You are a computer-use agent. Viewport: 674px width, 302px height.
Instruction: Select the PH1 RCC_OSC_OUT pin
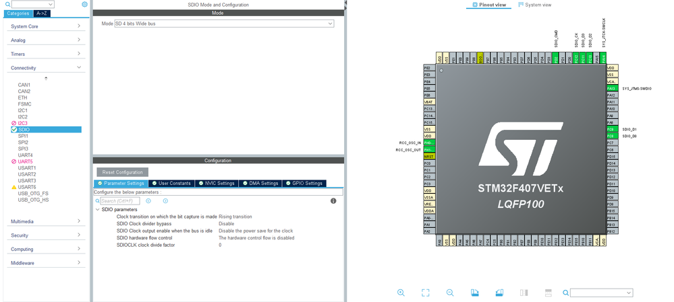(x=429, y=149)
